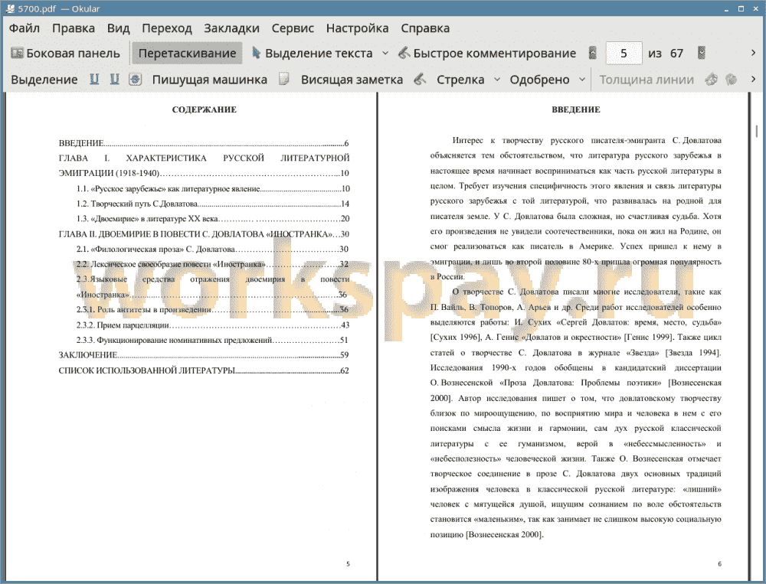
Task: Click first palette icon after Толщина линии
Action: coord(712,79)
